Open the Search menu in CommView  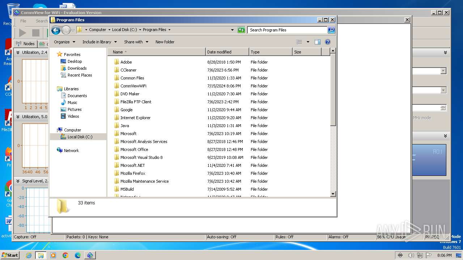click(x=42, y=21)
